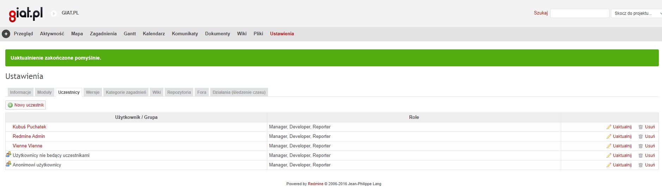Switch to the Fora tab

202,92
